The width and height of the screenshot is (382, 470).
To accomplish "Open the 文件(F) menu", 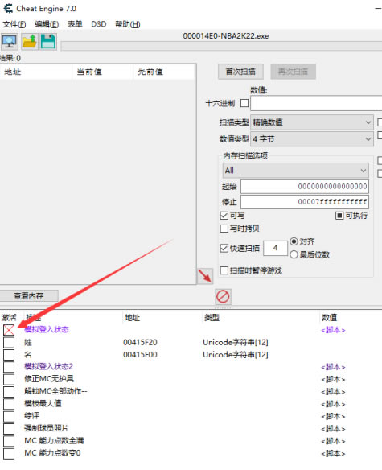I will (14, 24).
